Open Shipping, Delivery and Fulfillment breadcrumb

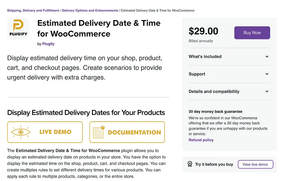point(33,11)
